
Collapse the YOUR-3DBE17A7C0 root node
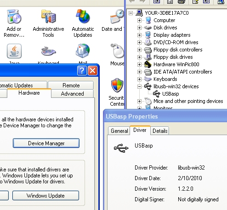tap(131, 13)
